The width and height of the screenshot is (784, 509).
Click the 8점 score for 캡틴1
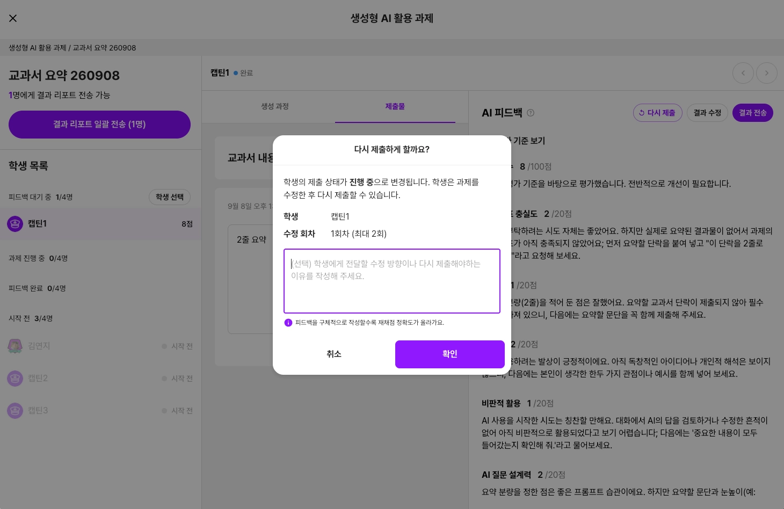187,224
